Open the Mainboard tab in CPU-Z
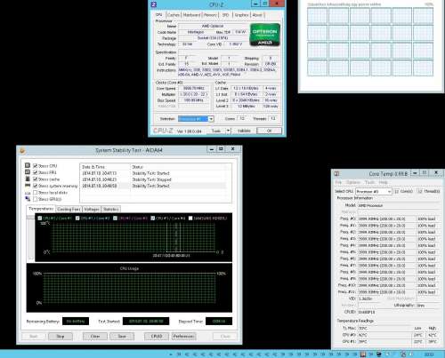445x358 pixels. click(x=191, y=15)
